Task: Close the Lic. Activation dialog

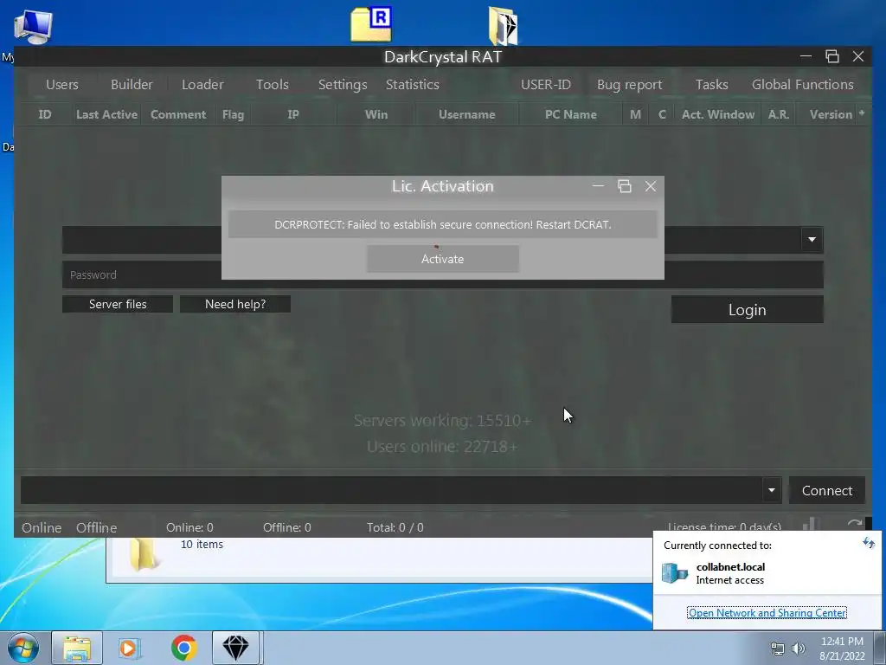Action: pos(651,186)
